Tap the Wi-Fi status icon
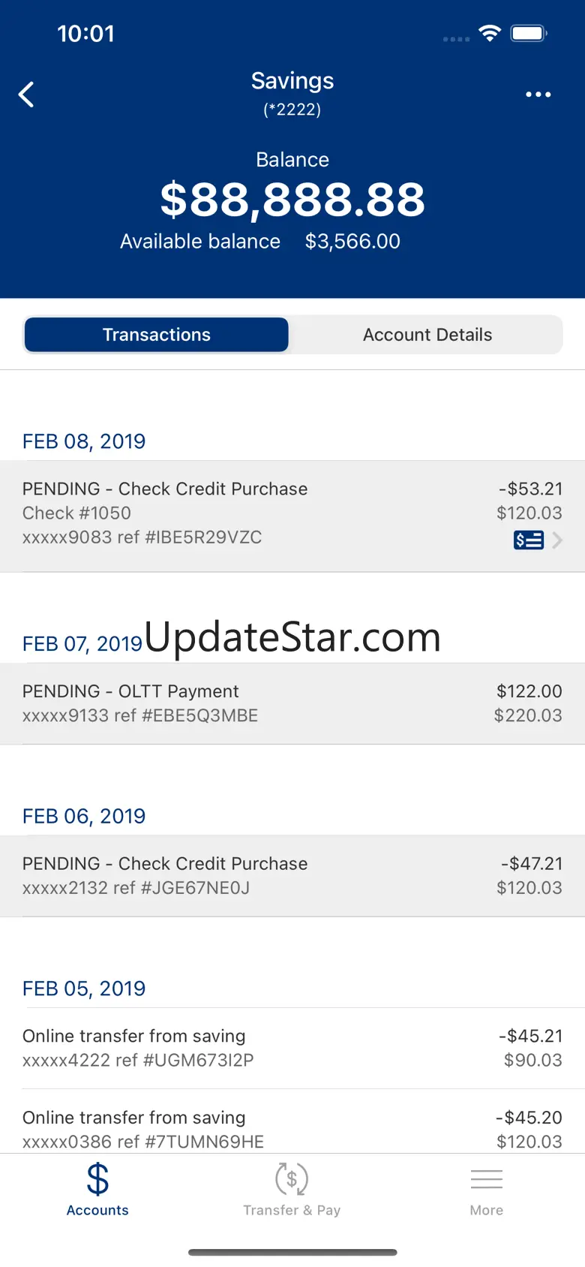This screenshot has height=1267, width=585. [490, 33]
